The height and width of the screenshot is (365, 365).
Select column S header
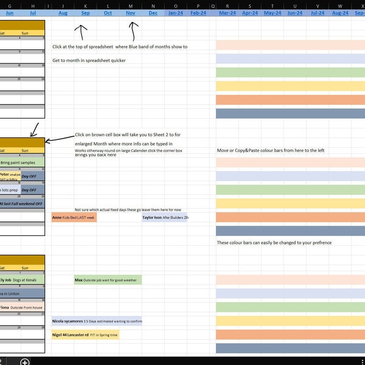tap(250, 6)
